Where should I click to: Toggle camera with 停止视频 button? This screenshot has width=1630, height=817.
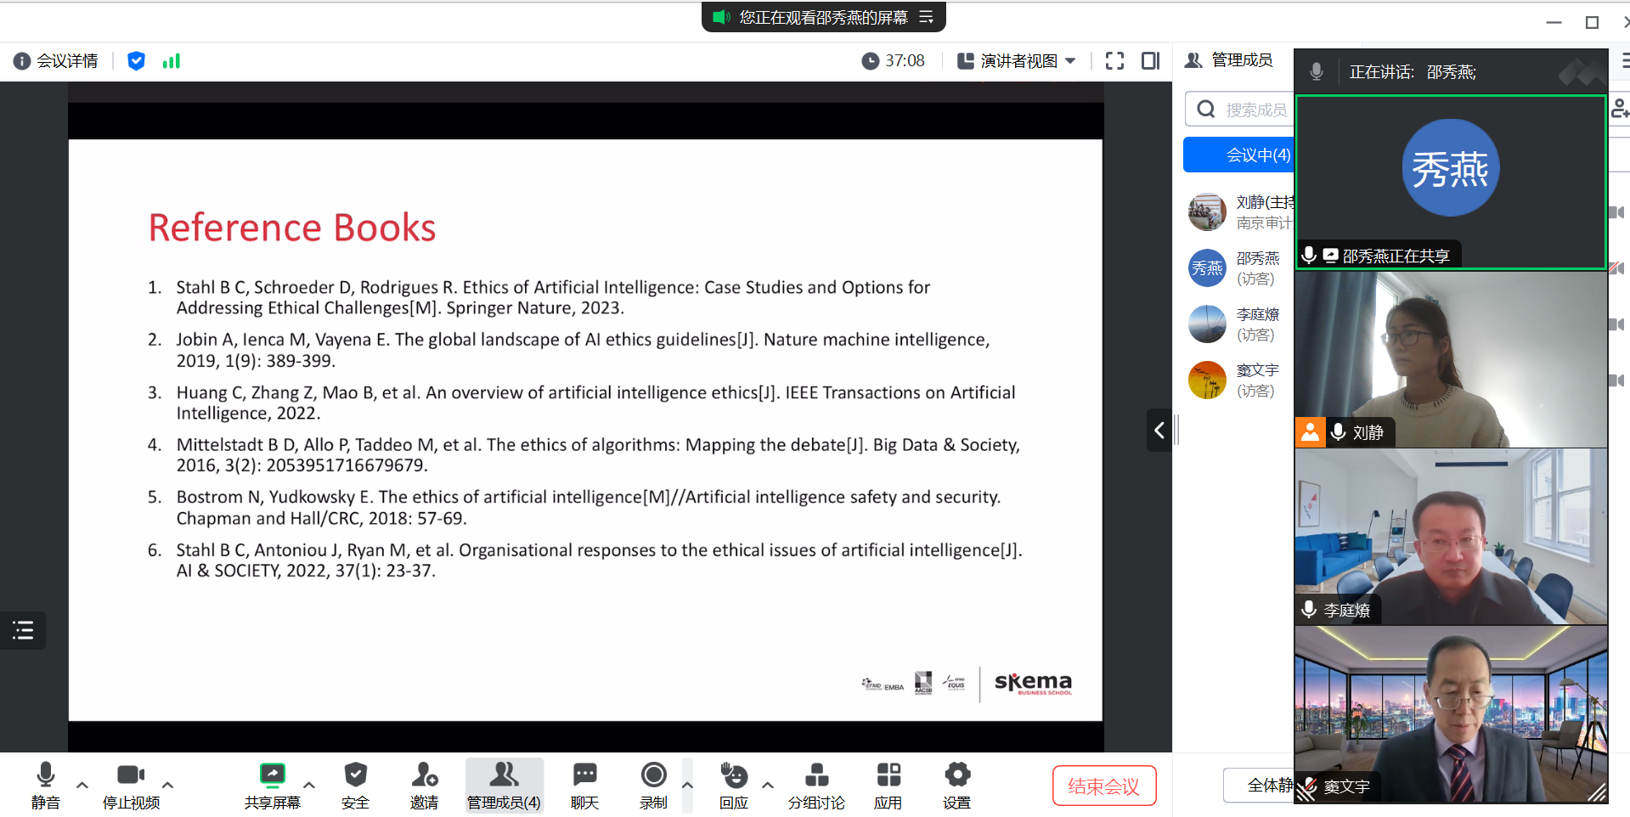pos(131,785)
